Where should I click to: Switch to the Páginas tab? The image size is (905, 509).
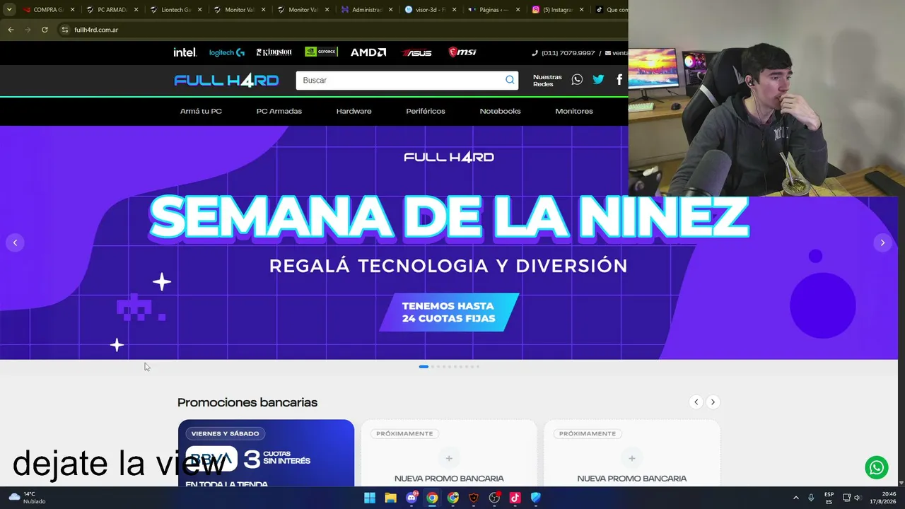coord(494,10)
